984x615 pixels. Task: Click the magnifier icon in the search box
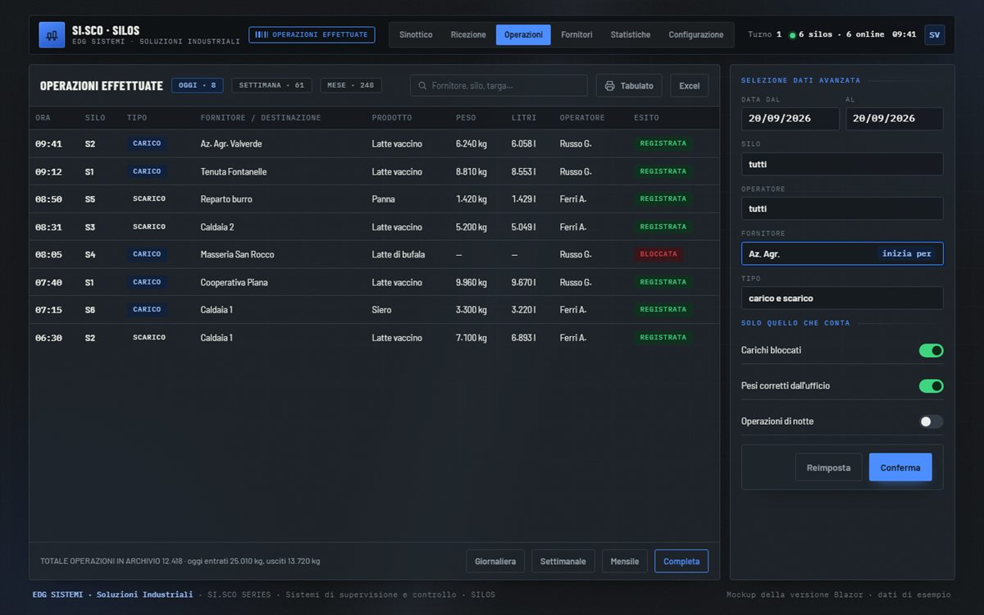click(x=422, y=85)
